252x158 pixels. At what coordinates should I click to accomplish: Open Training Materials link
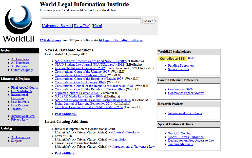pos(180,144)
